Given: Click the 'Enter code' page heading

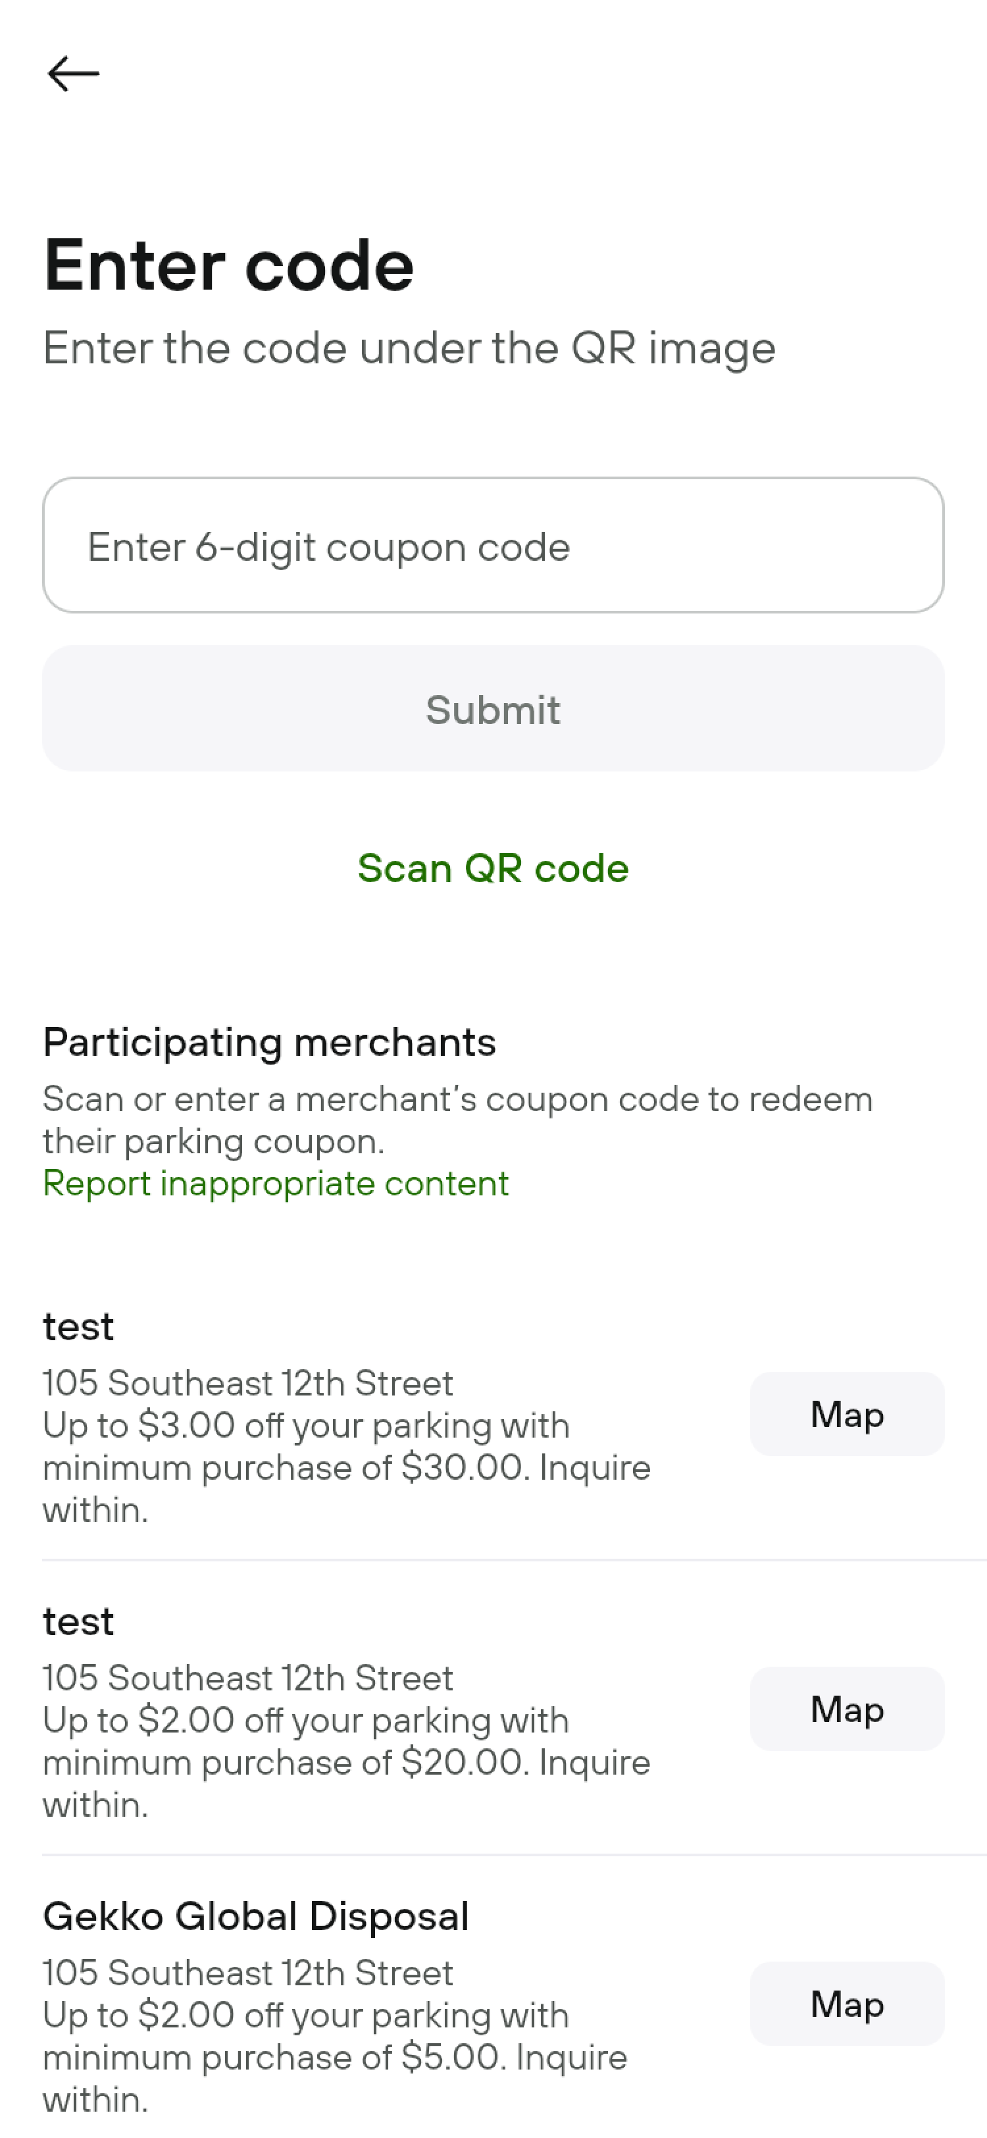Looking at the screenshot, I should click(x=228, y=265).
